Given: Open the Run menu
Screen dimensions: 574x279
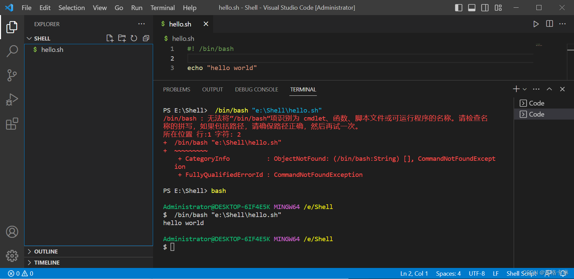Looking at the screenshot, I should 137,7.
